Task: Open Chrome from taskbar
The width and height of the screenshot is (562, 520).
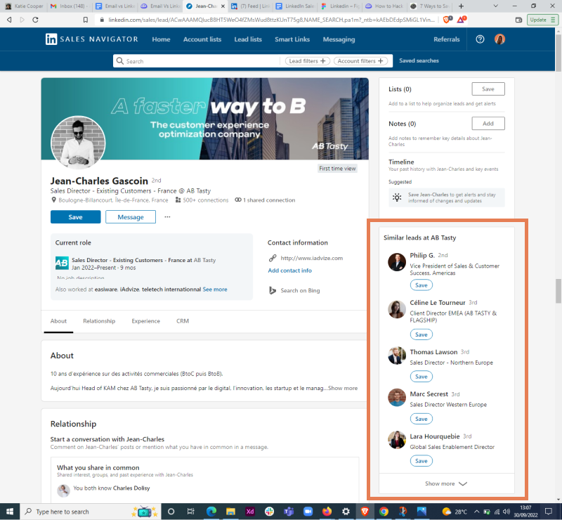Action: click(384, 512)
